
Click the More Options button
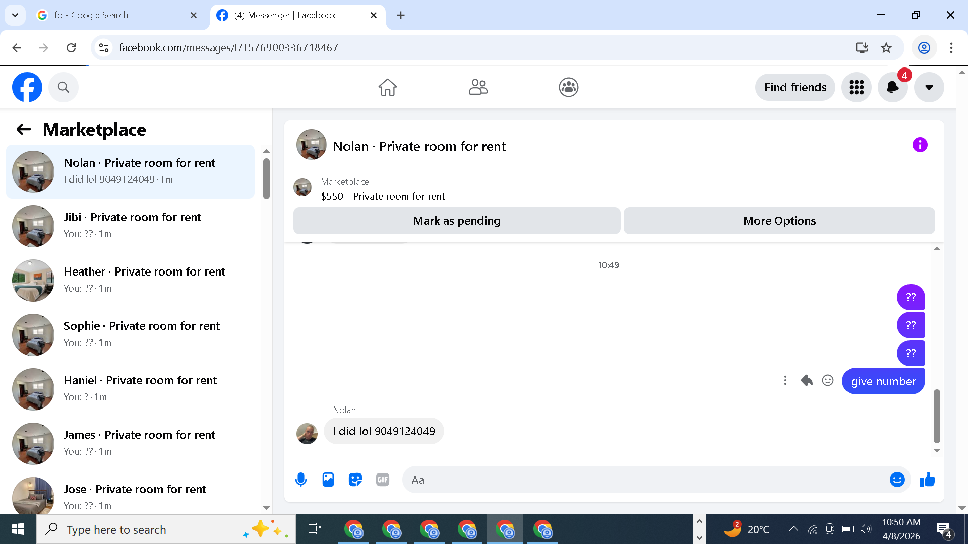[x=779, y=221]
